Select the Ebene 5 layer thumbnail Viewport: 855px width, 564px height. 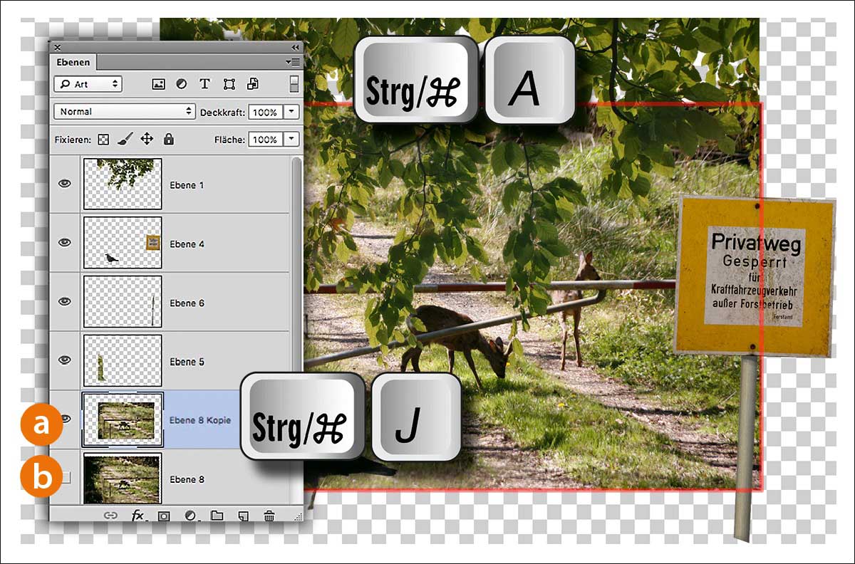pos(123,361)
